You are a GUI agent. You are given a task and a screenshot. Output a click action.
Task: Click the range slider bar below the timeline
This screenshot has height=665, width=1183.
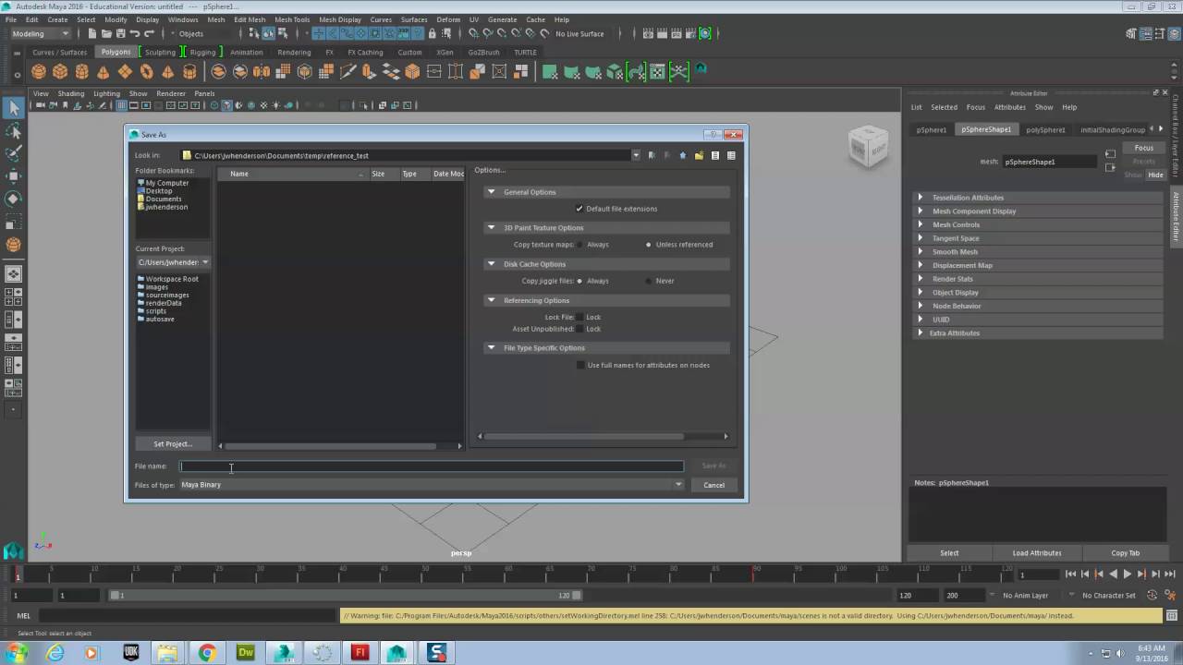[346, 596]
